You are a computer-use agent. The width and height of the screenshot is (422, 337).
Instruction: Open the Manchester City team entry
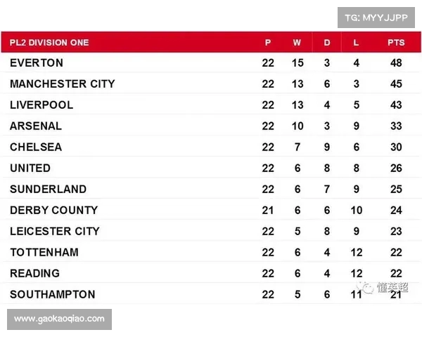62,84
